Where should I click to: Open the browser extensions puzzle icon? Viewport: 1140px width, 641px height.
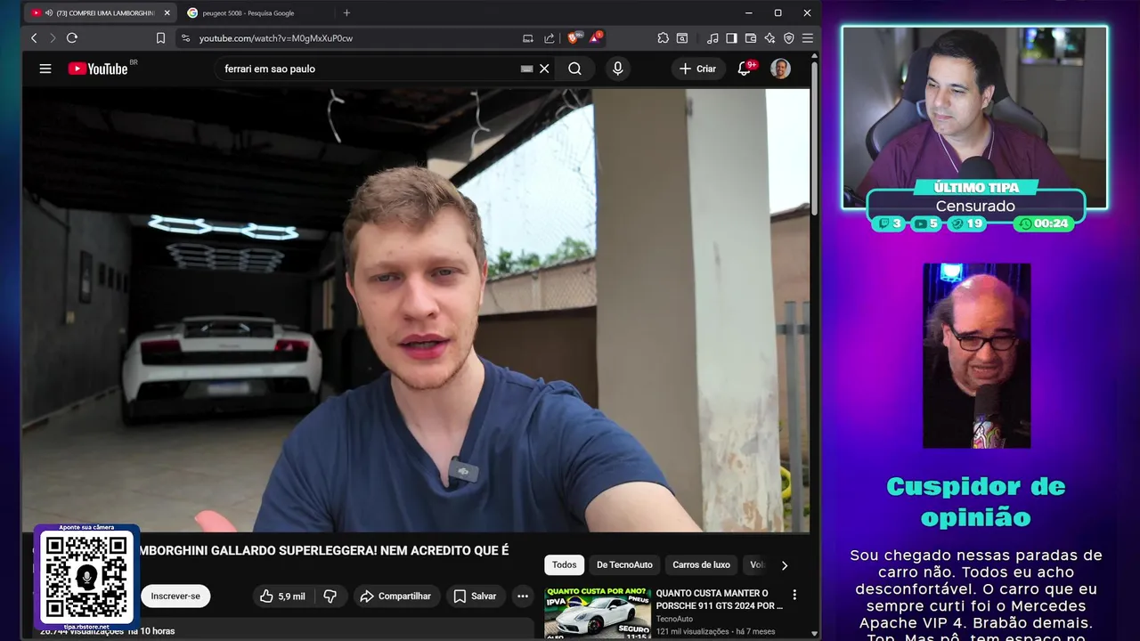664,38
